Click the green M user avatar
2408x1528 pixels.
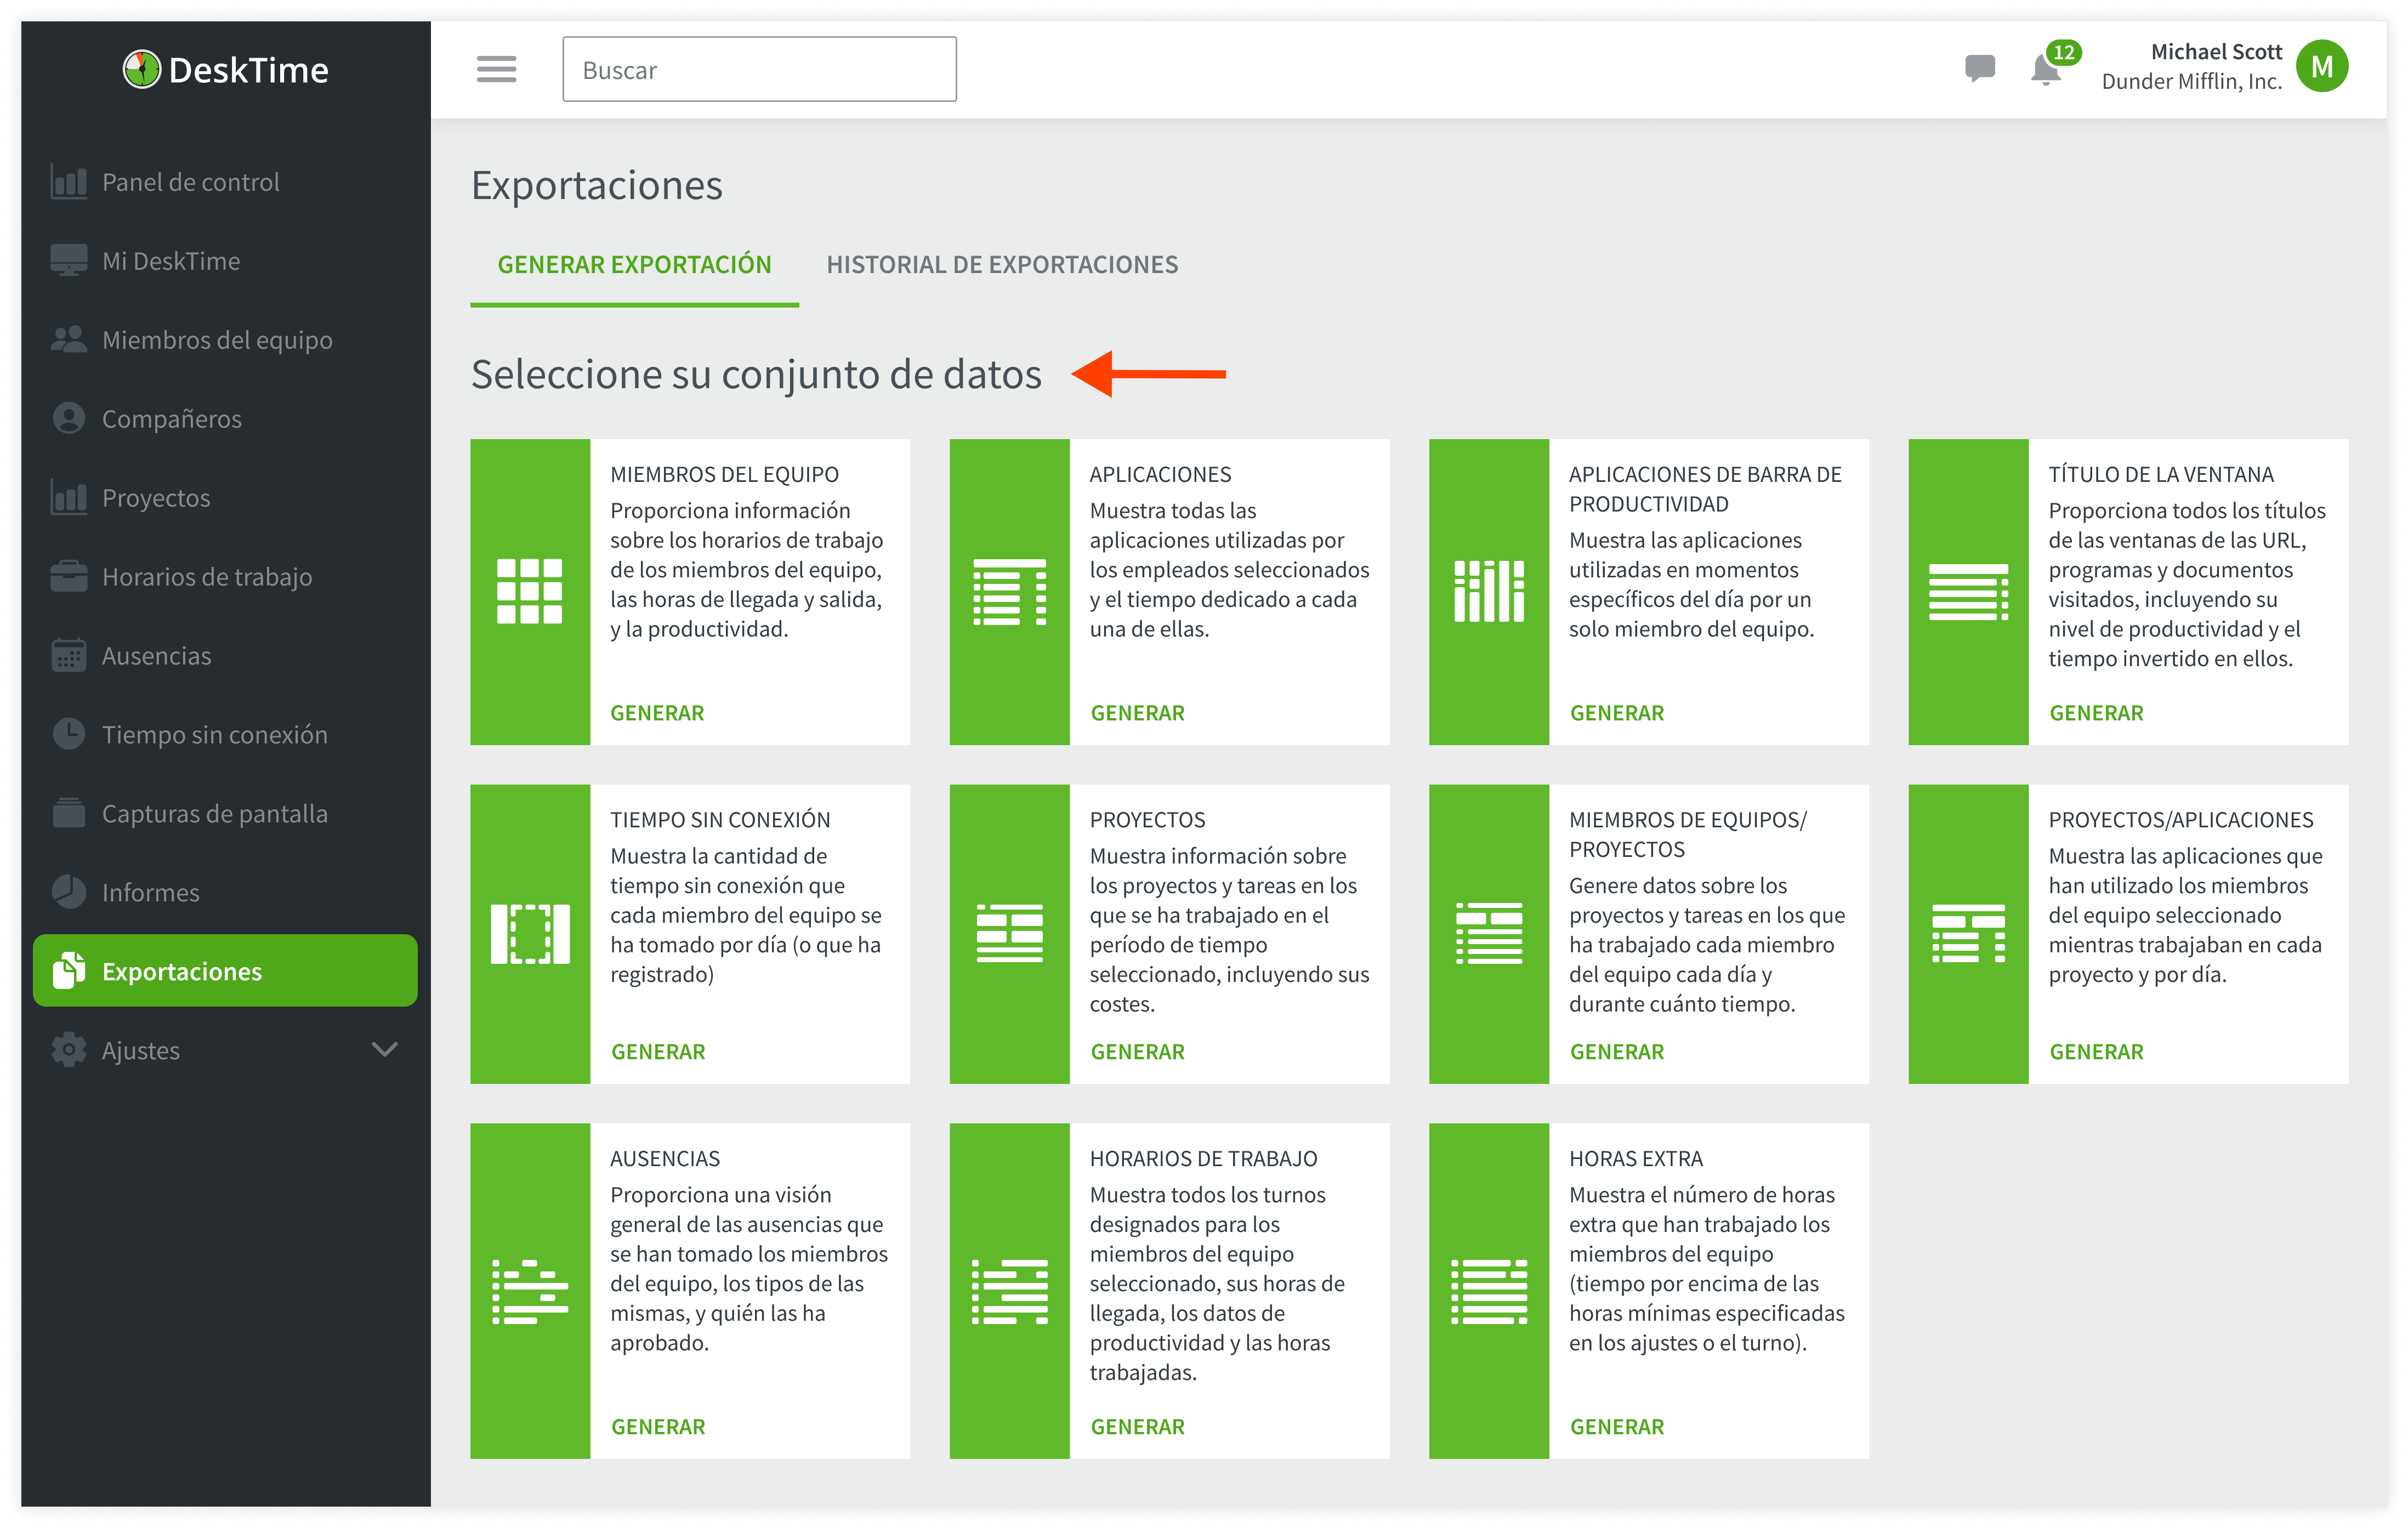click(2321, 67)
